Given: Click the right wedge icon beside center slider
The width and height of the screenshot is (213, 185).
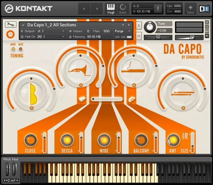Looking at the screenshot, I should tap(132, 99).
